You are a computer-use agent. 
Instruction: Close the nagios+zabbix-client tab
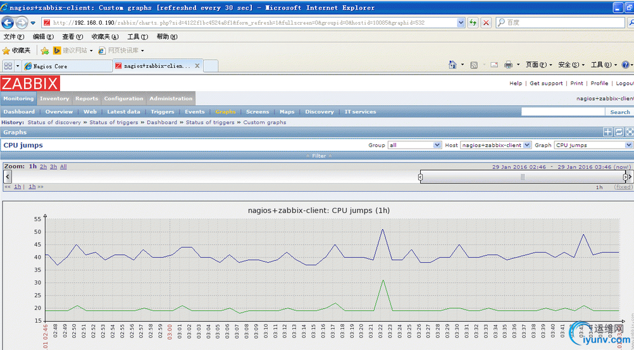coord(197,66)
